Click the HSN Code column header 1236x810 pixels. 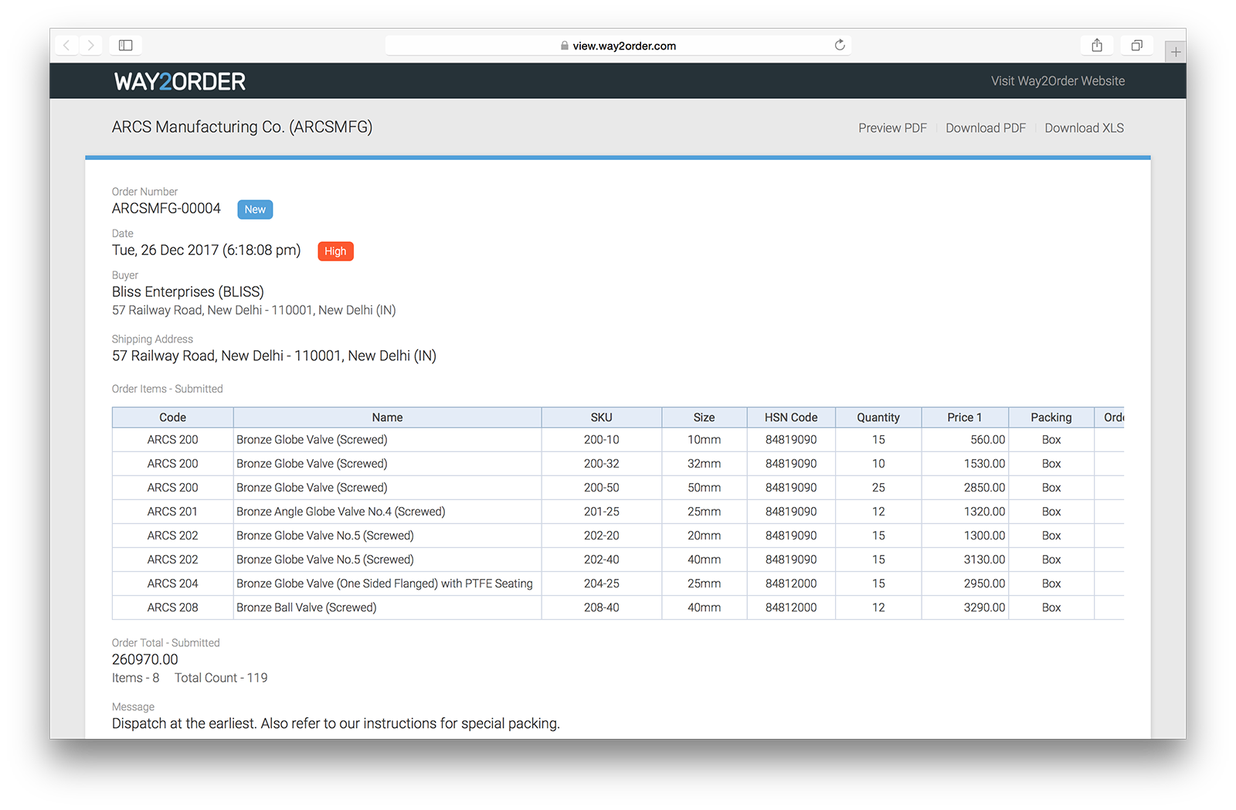point(791,417)
